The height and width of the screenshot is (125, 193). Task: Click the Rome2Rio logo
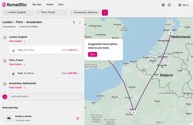click(x=15, y=5)
